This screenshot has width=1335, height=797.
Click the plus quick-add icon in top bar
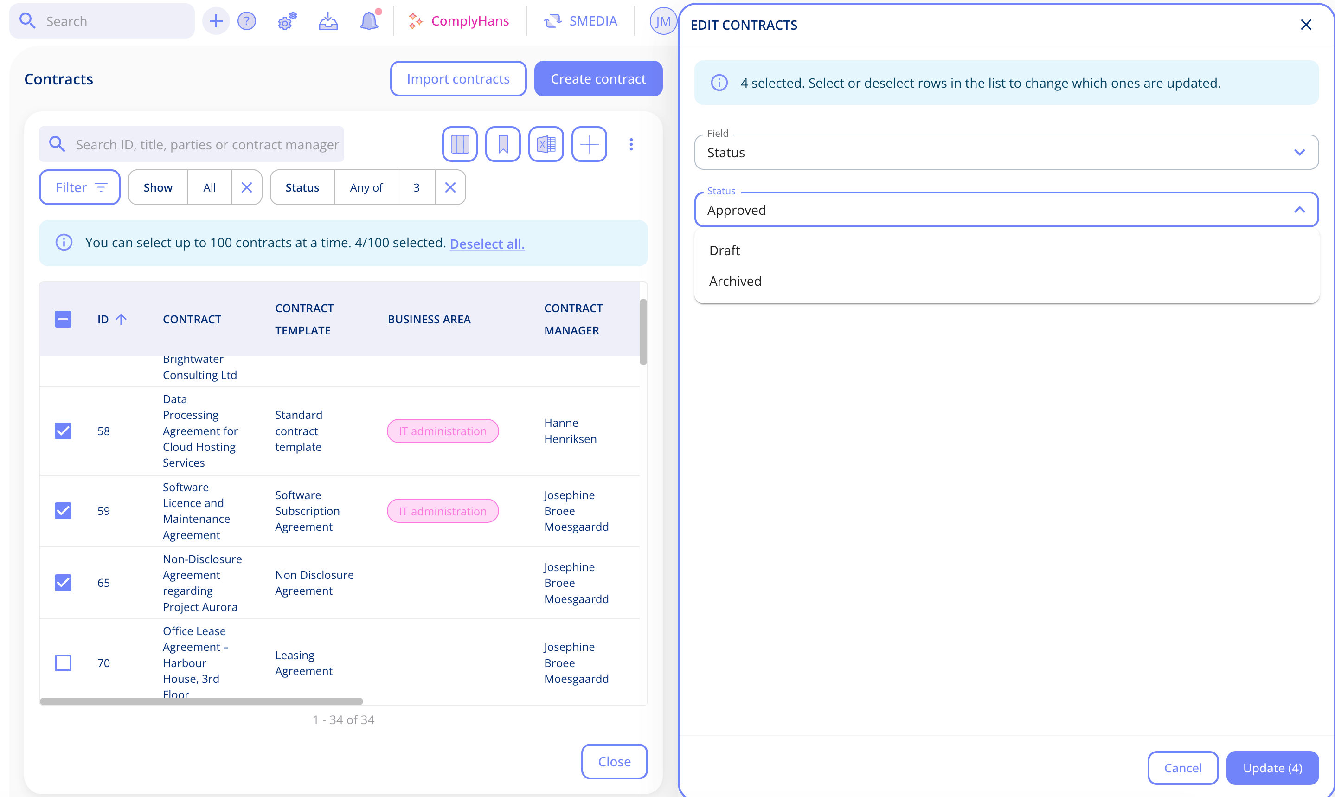pos(216,21)
